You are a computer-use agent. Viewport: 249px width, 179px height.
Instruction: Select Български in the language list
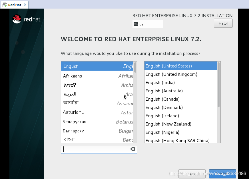point(97,131)
